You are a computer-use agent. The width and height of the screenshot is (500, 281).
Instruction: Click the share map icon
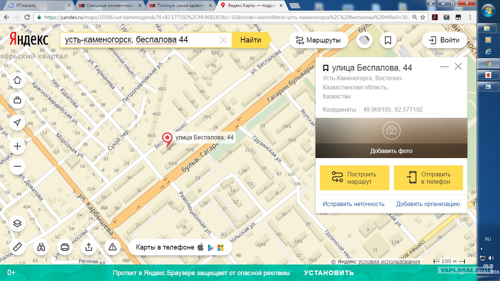click(x=89, y=247)
